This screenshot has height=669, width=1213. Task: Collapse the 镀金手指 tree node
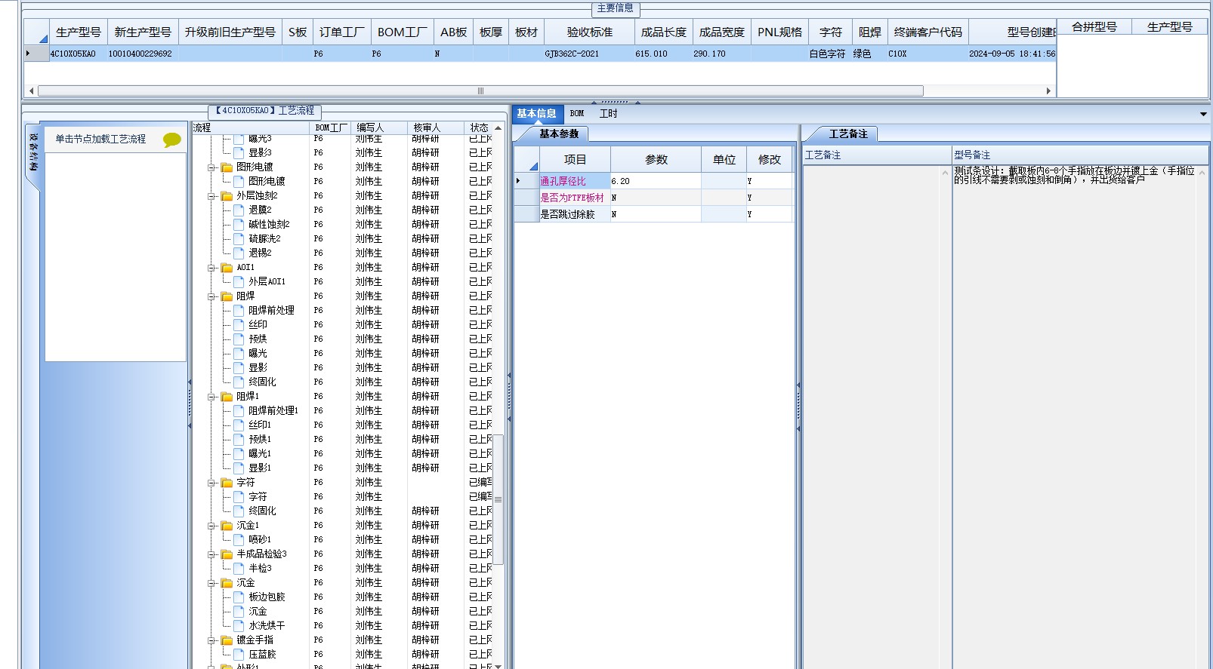pyautogui.click(x=212, y=640)
